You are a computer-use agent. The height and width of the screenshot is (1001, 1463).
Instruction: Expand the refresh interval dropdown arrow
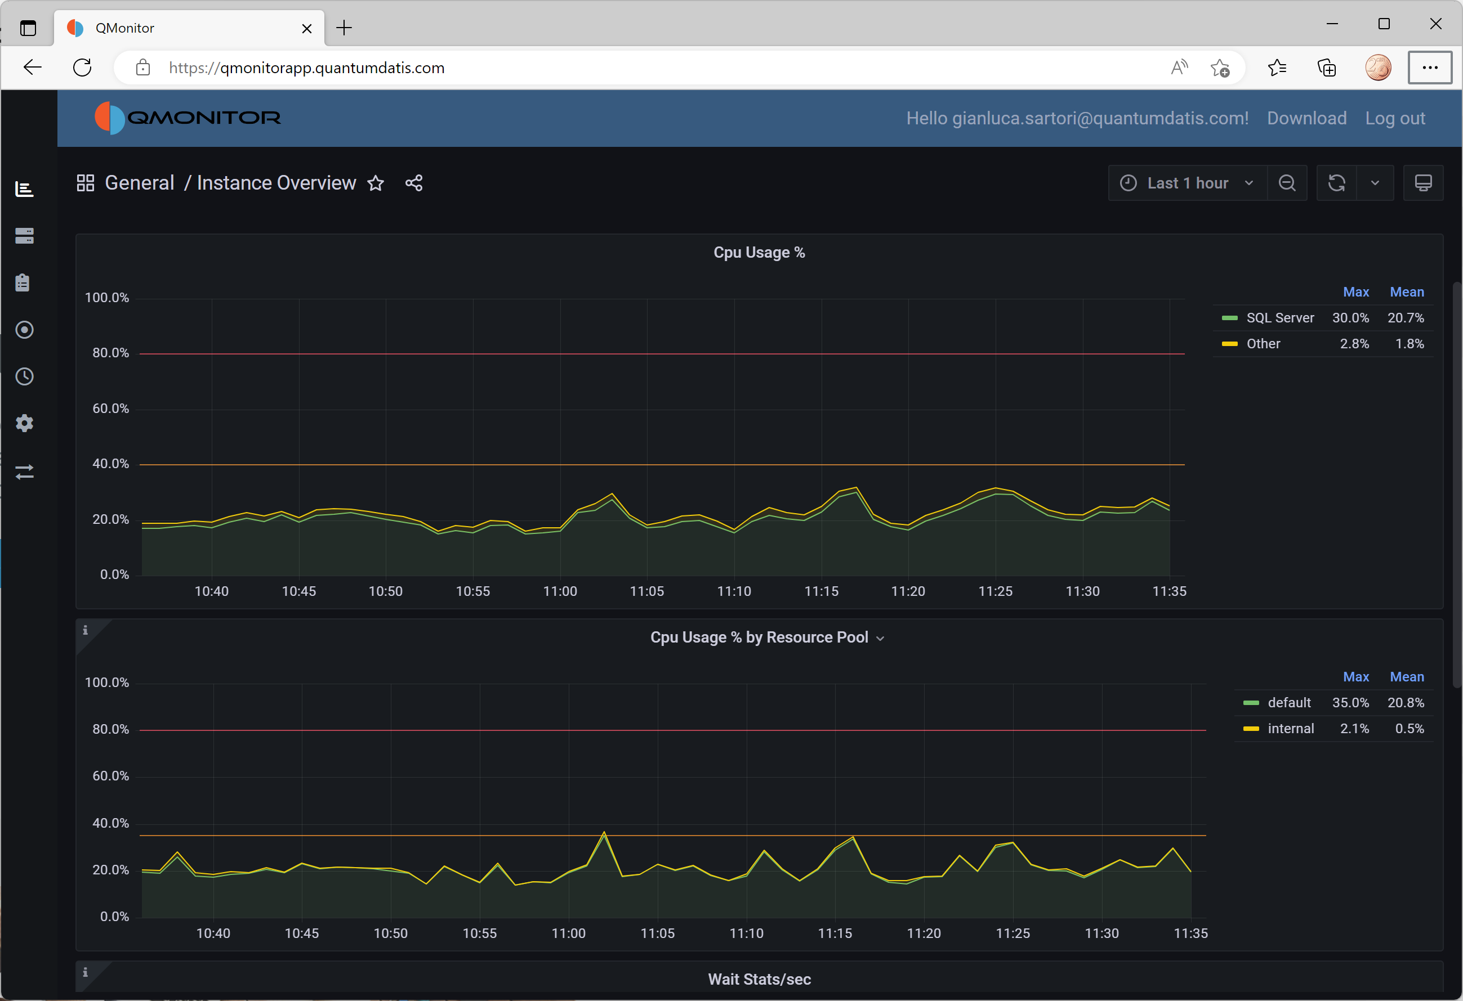pos(1375,183)
